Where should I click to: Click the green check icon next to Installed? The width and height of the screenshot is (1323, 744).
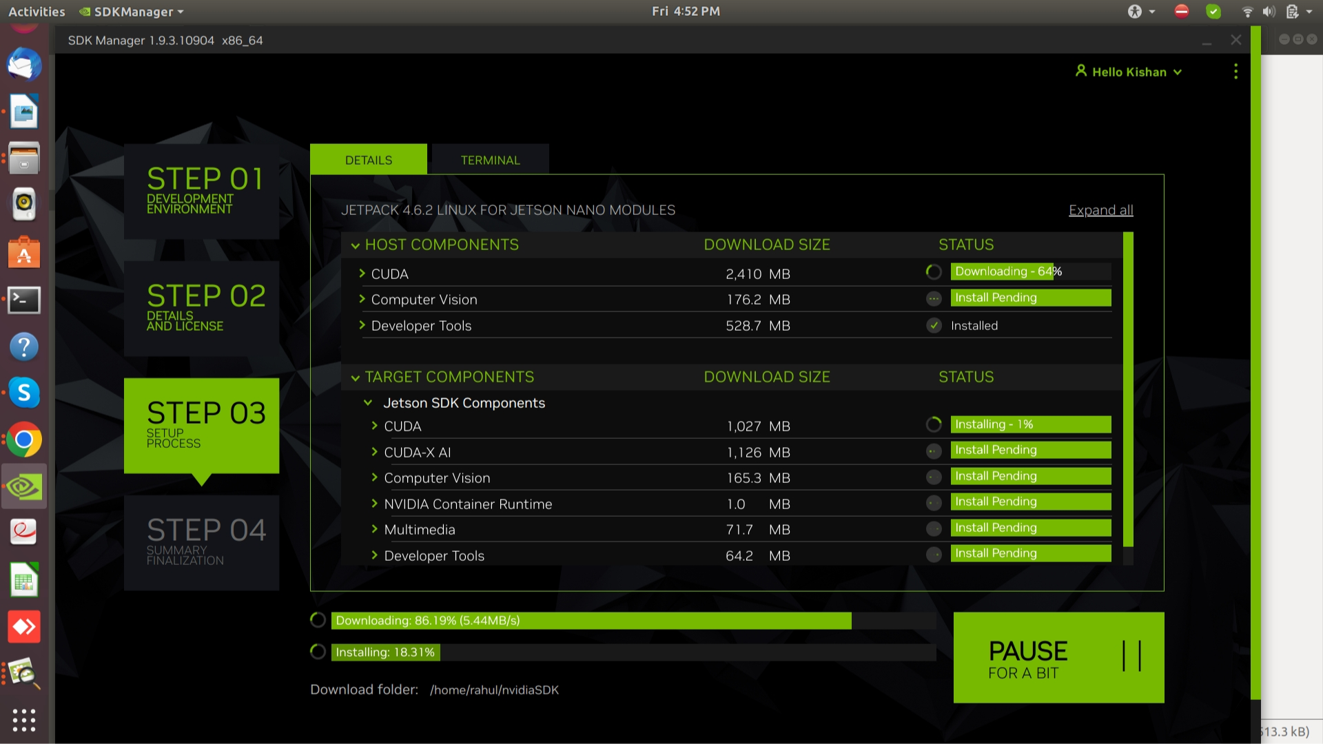(934, 326)
